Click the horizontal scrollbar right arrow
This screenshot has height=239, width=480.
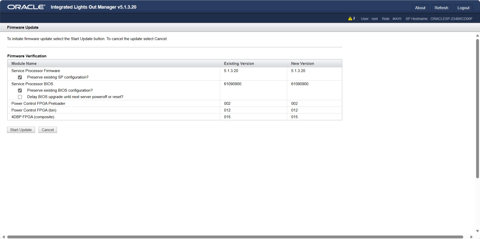(x=471, y=237)
